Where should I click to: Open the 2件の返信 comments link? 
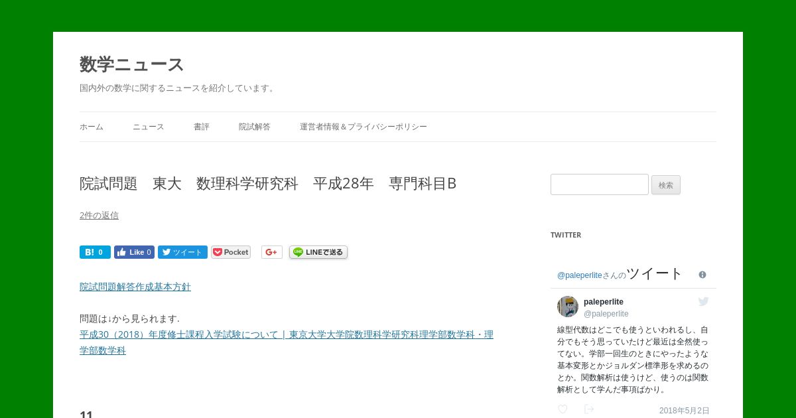99,215
